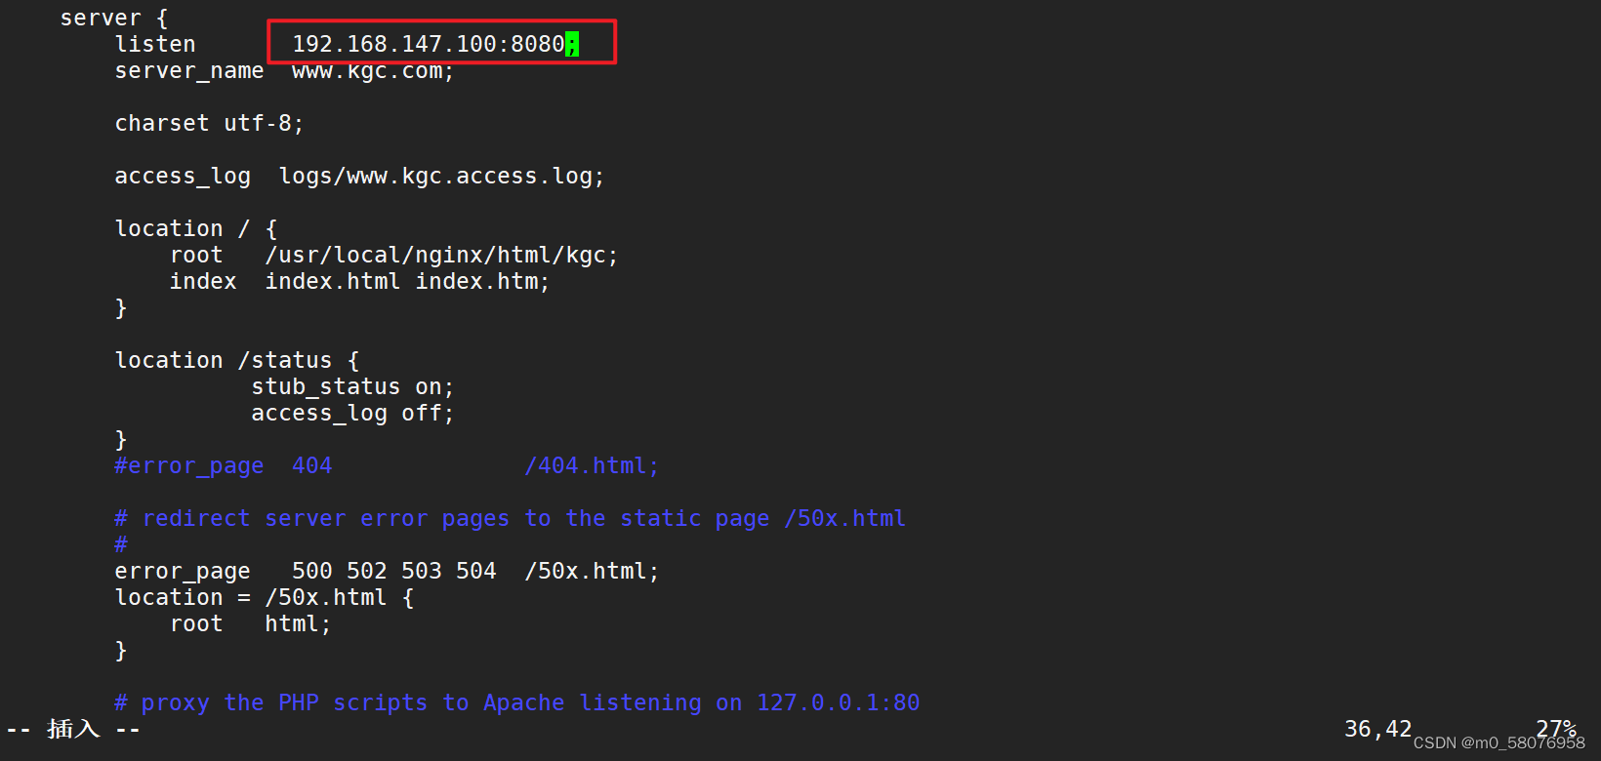Click the 'server_name' directive
1601x761 pixels.
tap(189, 71)
